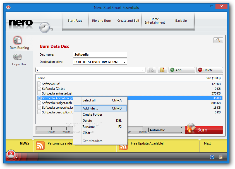Switch to the Create and Edit tab
This screenshot has width=235, height=169.
[128, 21]
